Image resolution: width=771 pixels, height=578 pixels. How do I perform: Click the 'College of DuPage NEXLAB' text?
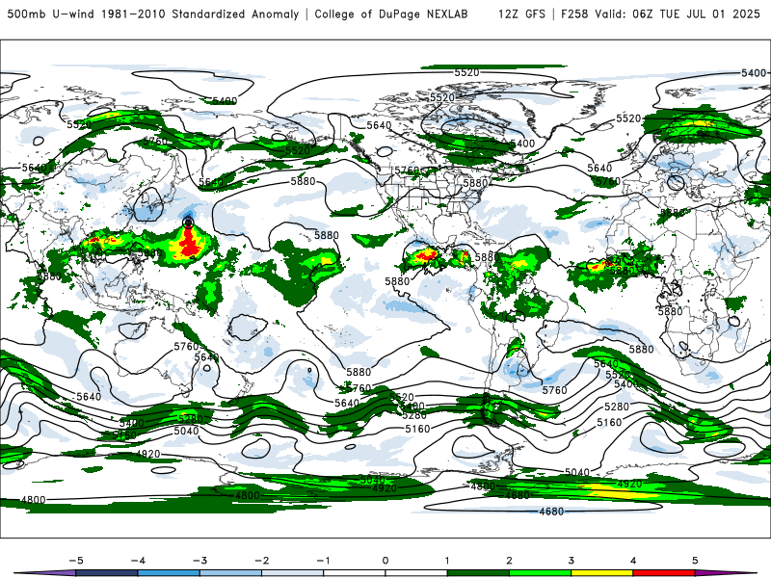click(391, 14)
